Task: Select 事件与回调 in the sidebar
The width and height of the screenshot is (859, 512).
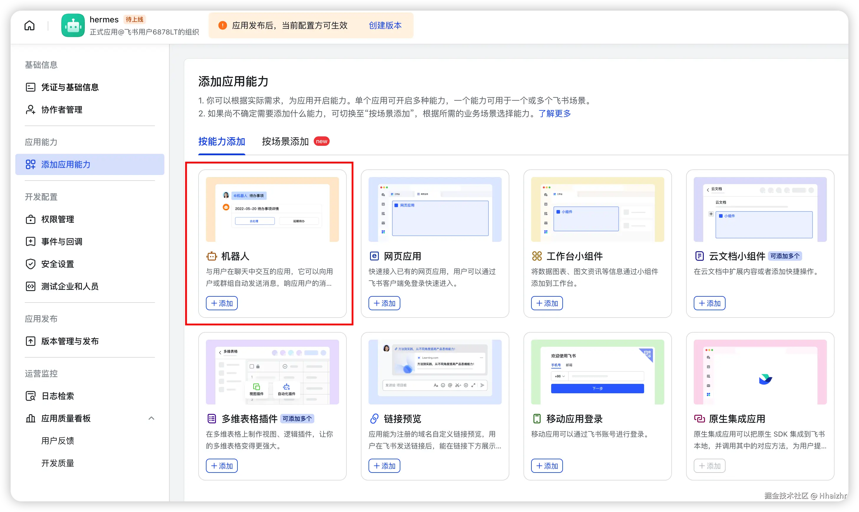Action: 61,242
